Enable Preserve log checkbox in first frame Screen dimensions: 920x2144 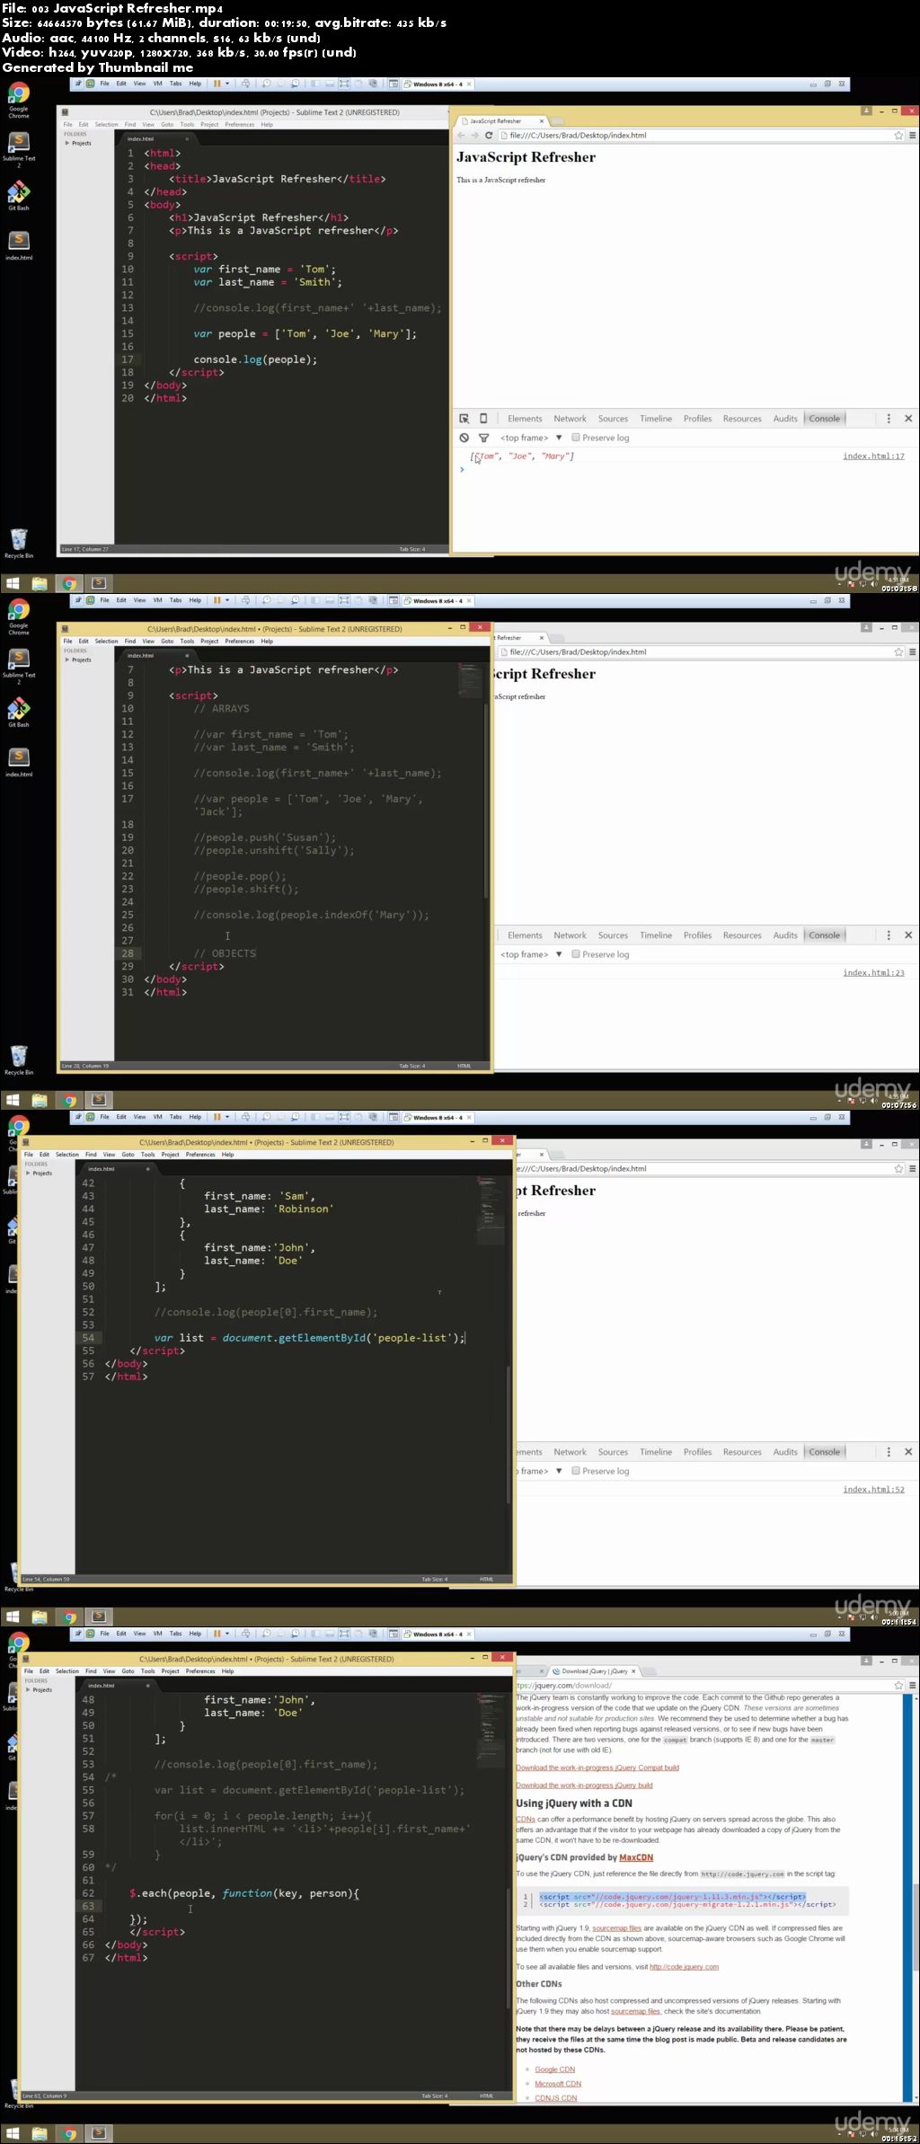tap(576, 438)
